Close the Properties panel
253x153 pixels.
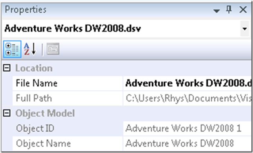[243, 9]
